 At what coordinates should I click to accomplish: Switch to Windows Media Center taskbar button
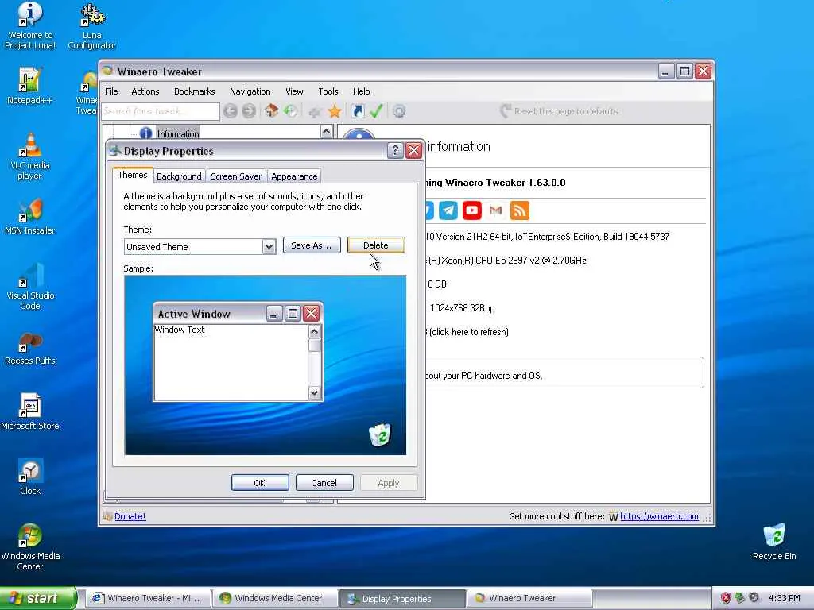275,598
